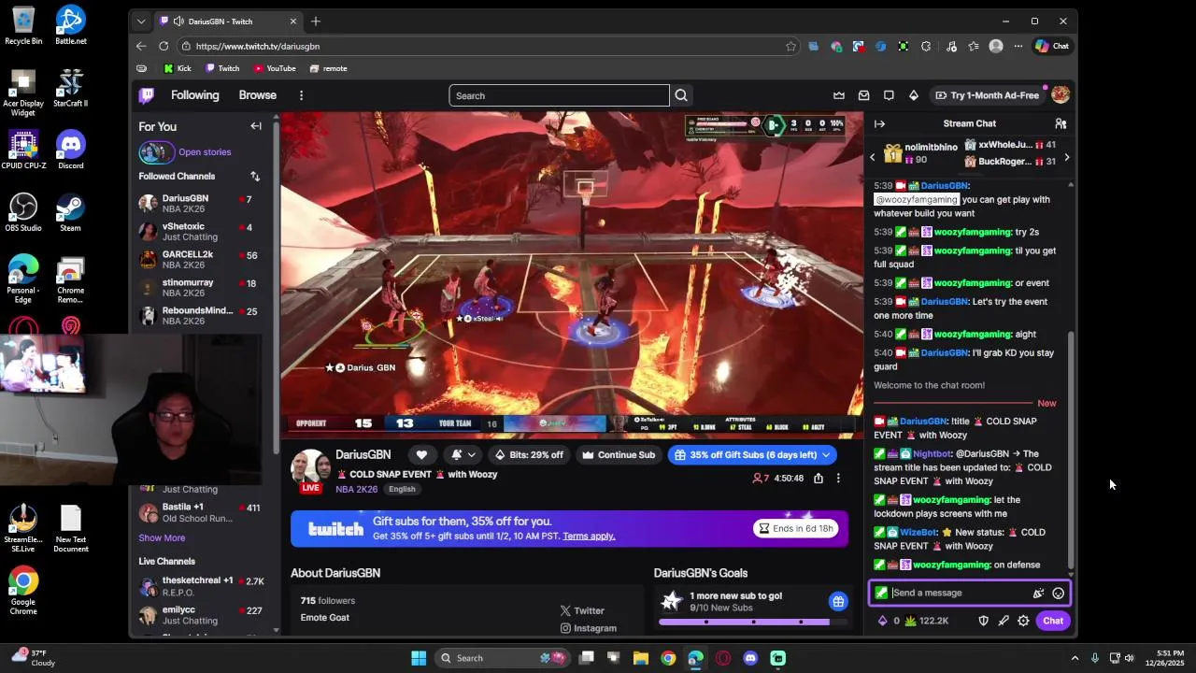This screenshot has width=1196, height=673.
Task: Sort the Followed Channels list
Action: 255,176
